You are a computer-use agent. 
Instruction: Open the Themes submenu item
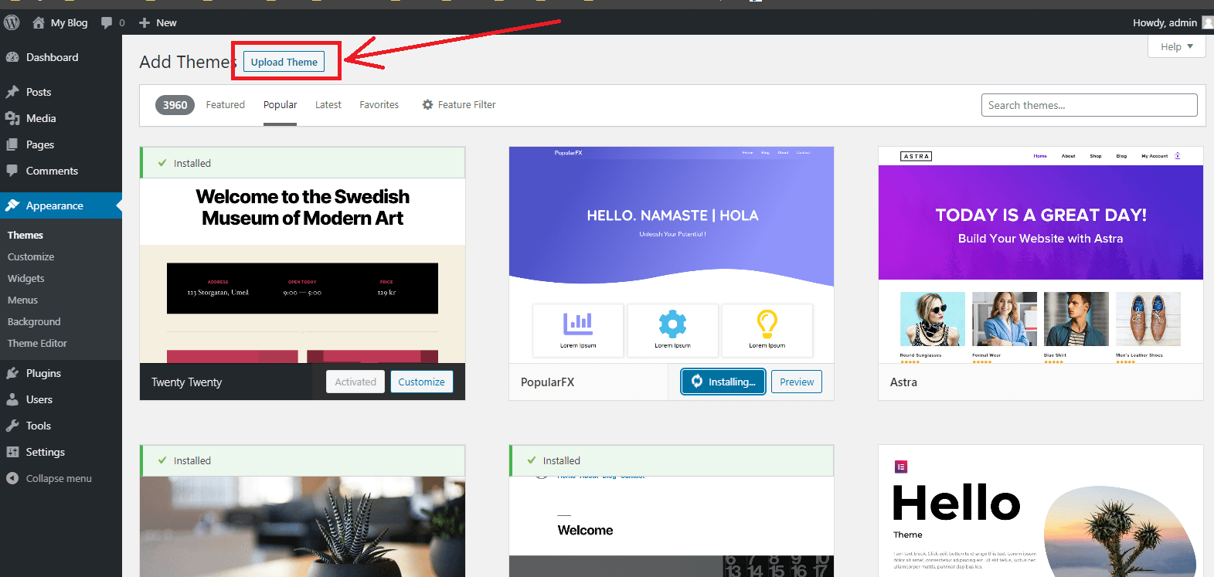(x=26, y=235)
